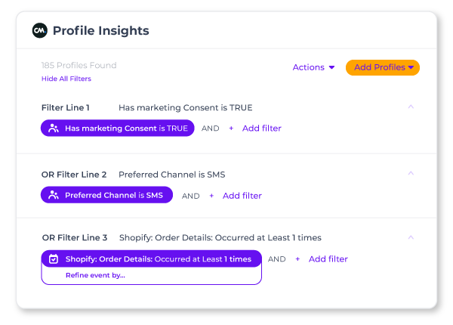Click plus icon on Filter Line 3
Image resolution: width=453 pixels, height=325 pixels.
297,259
